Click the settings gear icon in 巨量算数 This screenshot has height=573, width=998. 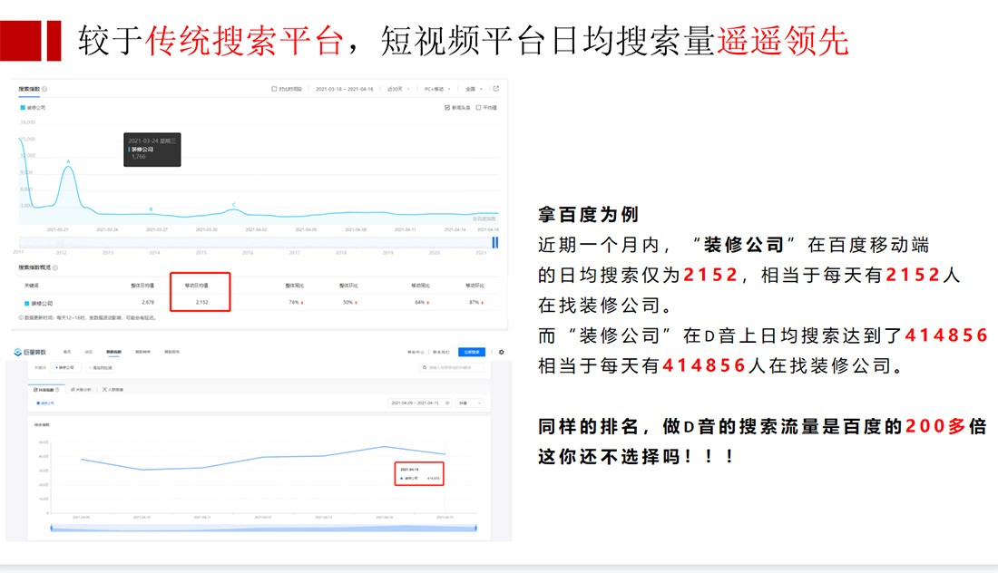click(501, 352)
